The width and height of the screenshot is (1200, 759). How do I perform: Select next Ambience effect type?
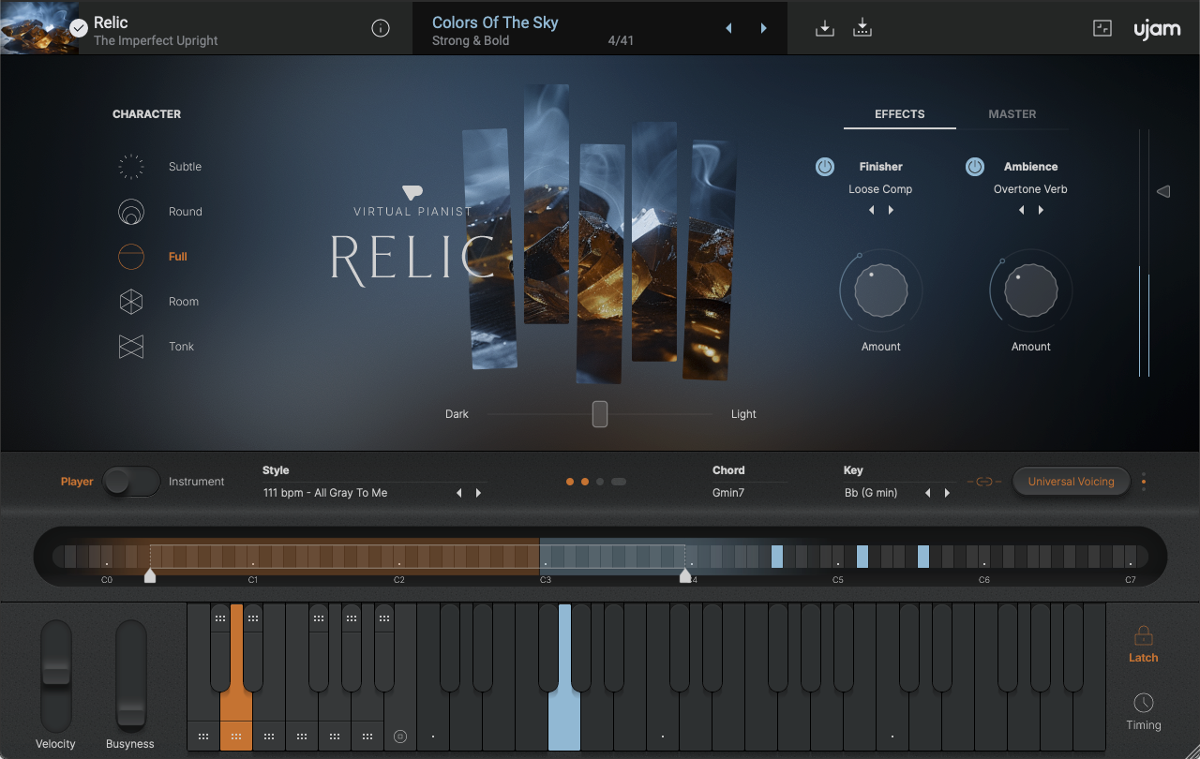click(x=1041, y=210)
